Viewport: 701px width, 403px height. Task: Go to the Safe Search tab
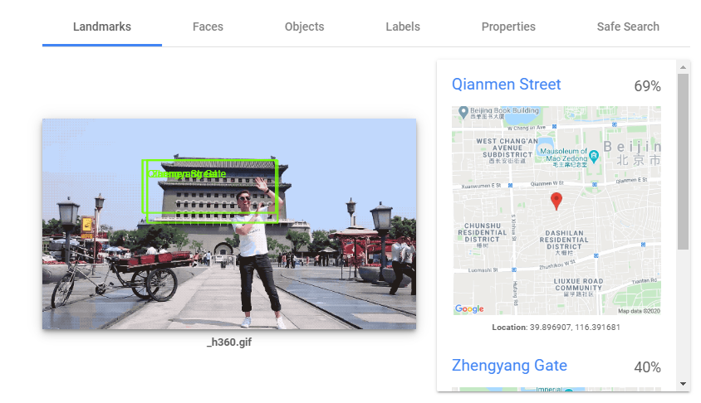pos(628,27)
